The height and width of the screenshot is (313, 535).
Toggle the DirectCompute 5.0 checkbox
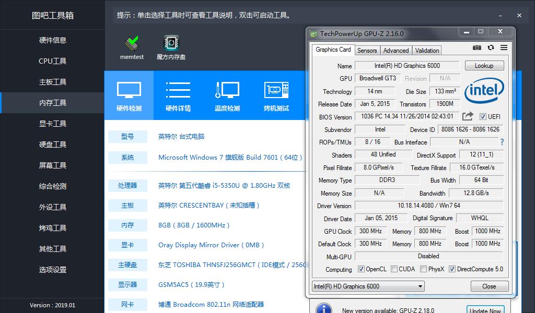(452, 269)
